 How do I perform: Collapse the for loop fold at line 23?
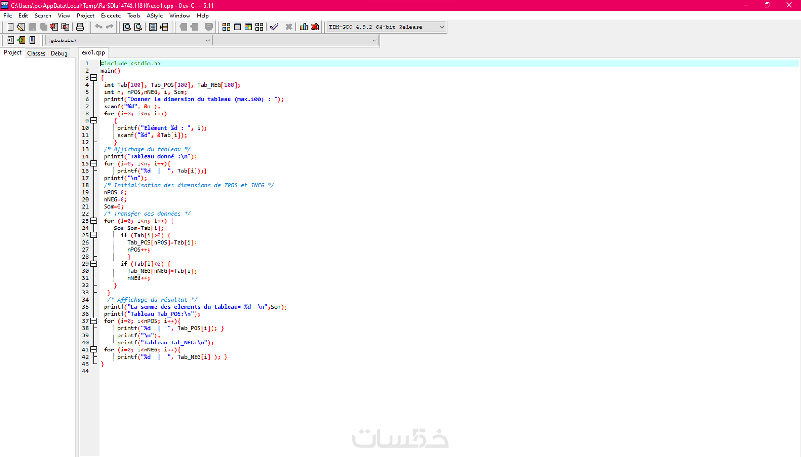94,220
